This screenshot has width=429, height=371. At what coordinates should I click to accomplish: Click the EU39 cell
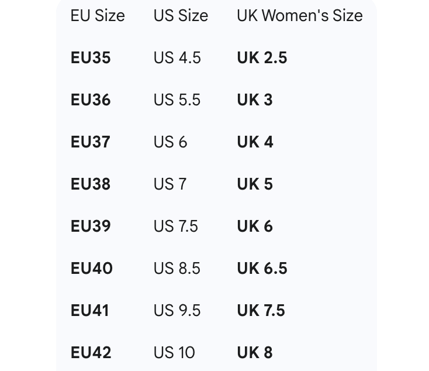91,226
